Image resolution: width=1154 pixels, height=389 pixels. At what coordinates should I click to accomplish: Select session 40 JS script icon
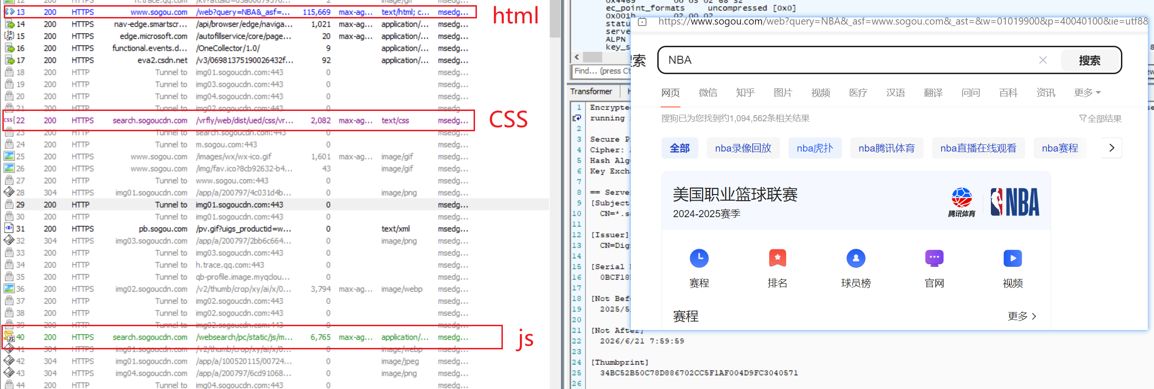pos(9,337)
